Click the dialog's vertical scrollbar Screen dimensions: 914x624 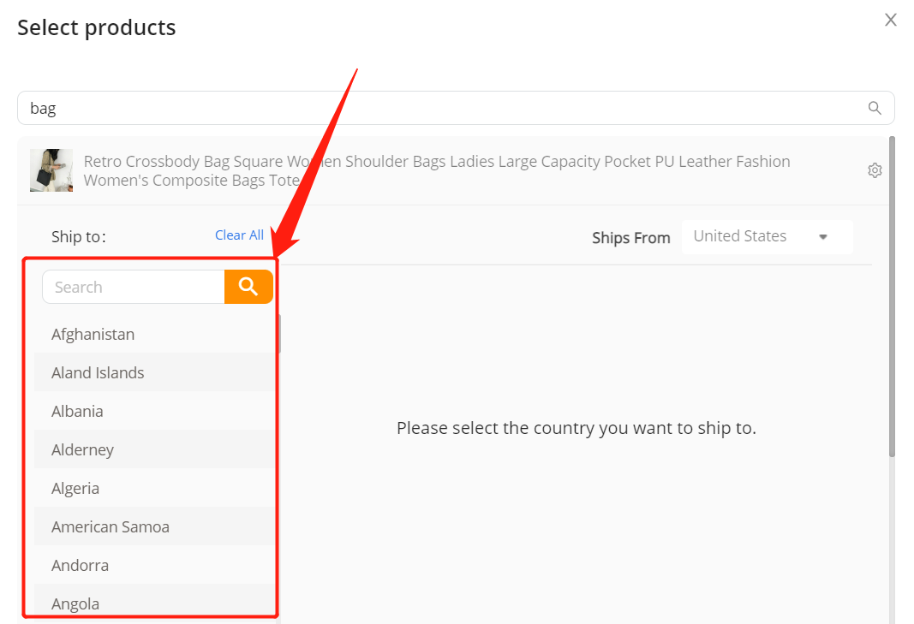click(892, 297)
